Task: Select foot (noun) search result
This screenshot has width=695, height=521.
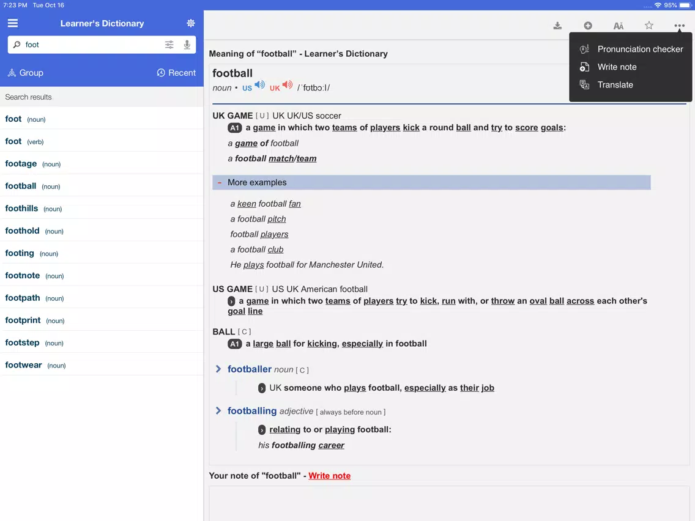Action: tap(102, 119)
